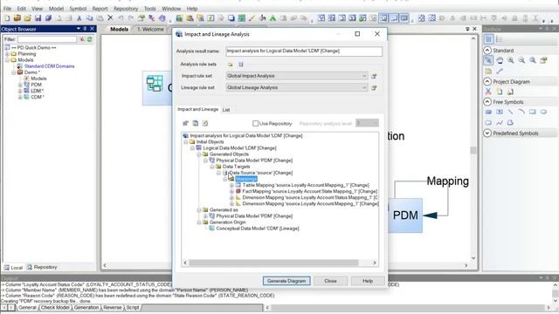Open the File menu
Screen dimensions: 559x314
point(7,9)
